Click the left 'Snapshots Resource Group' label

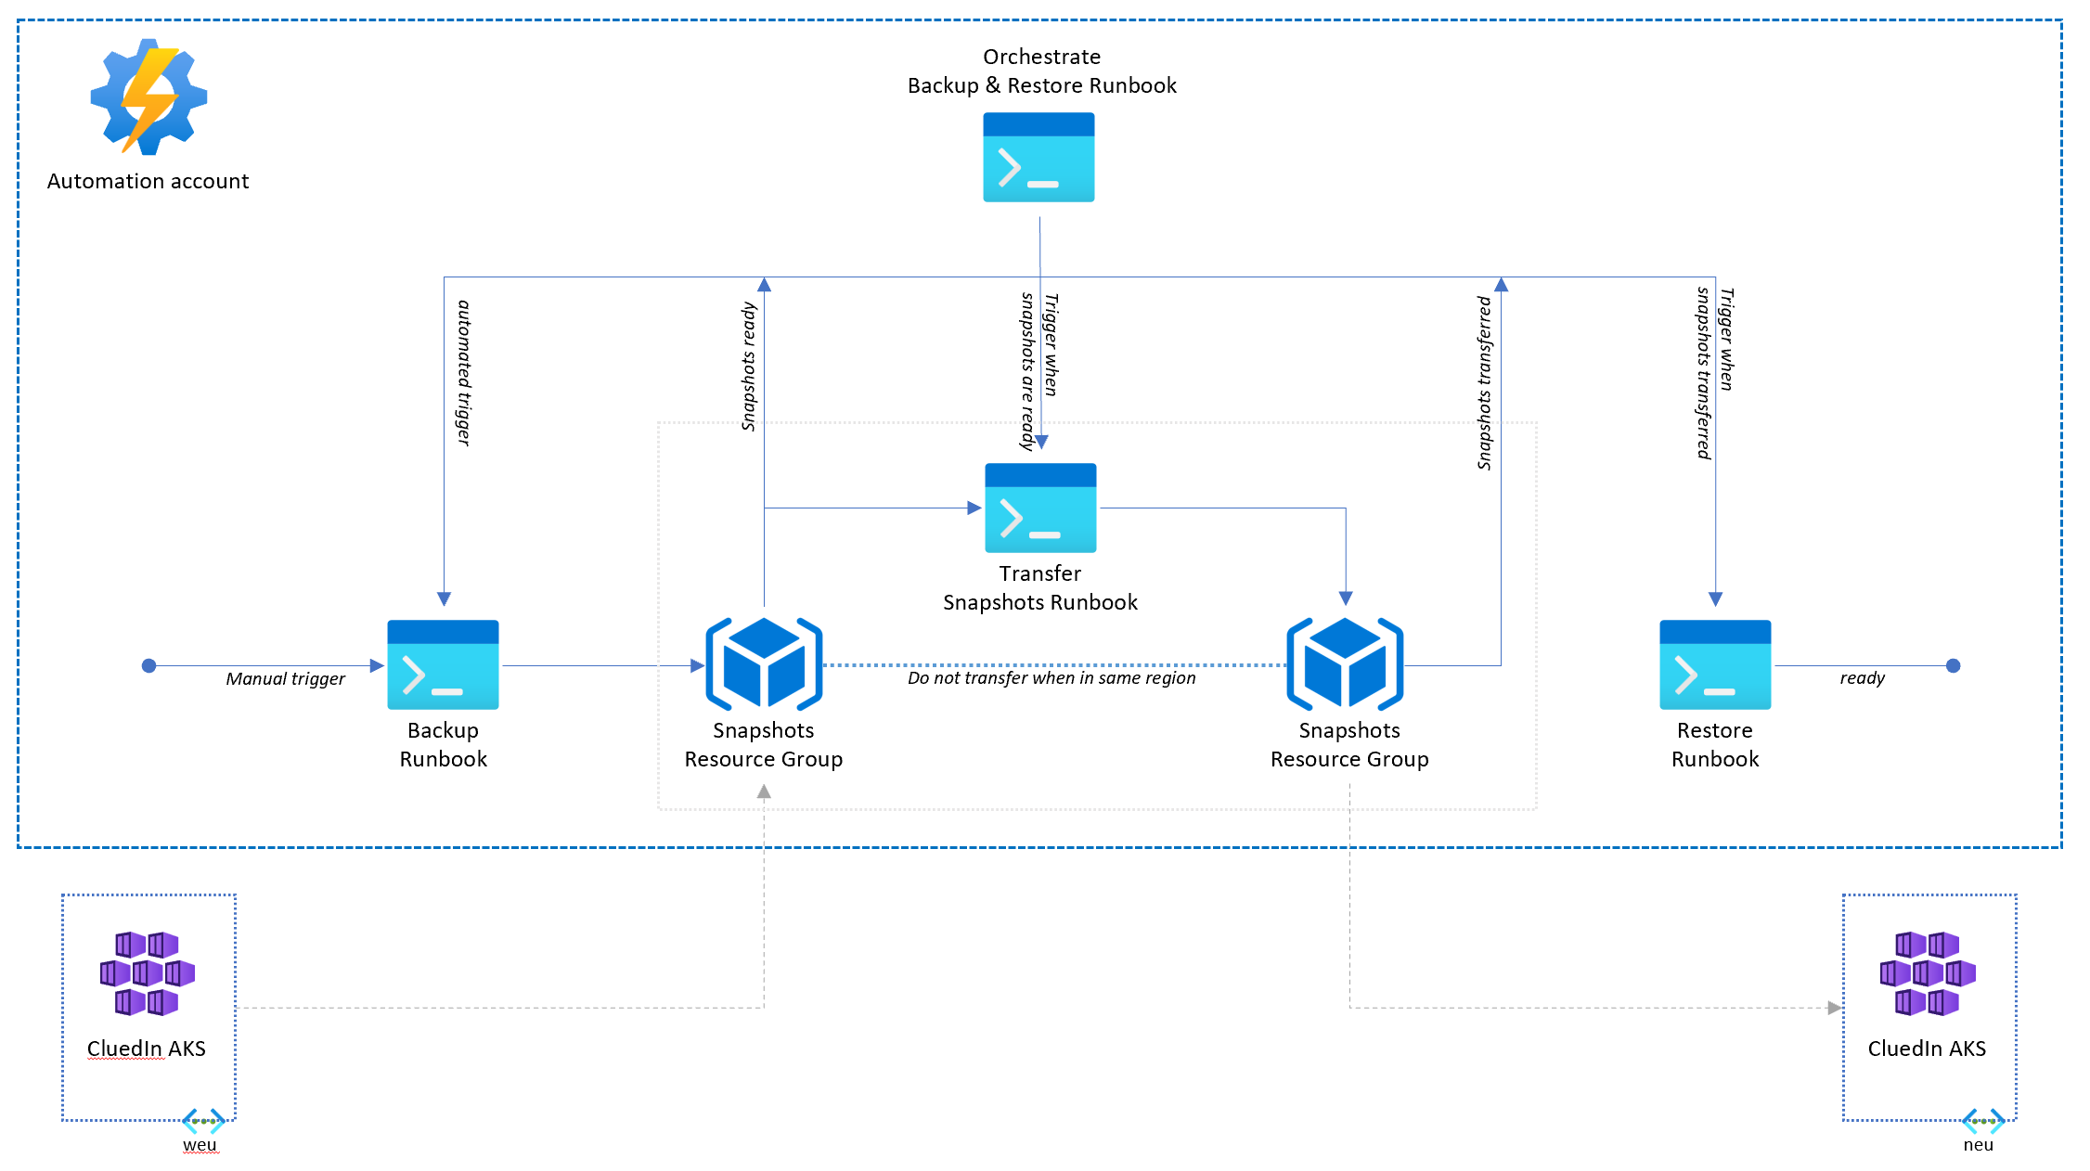764,744
